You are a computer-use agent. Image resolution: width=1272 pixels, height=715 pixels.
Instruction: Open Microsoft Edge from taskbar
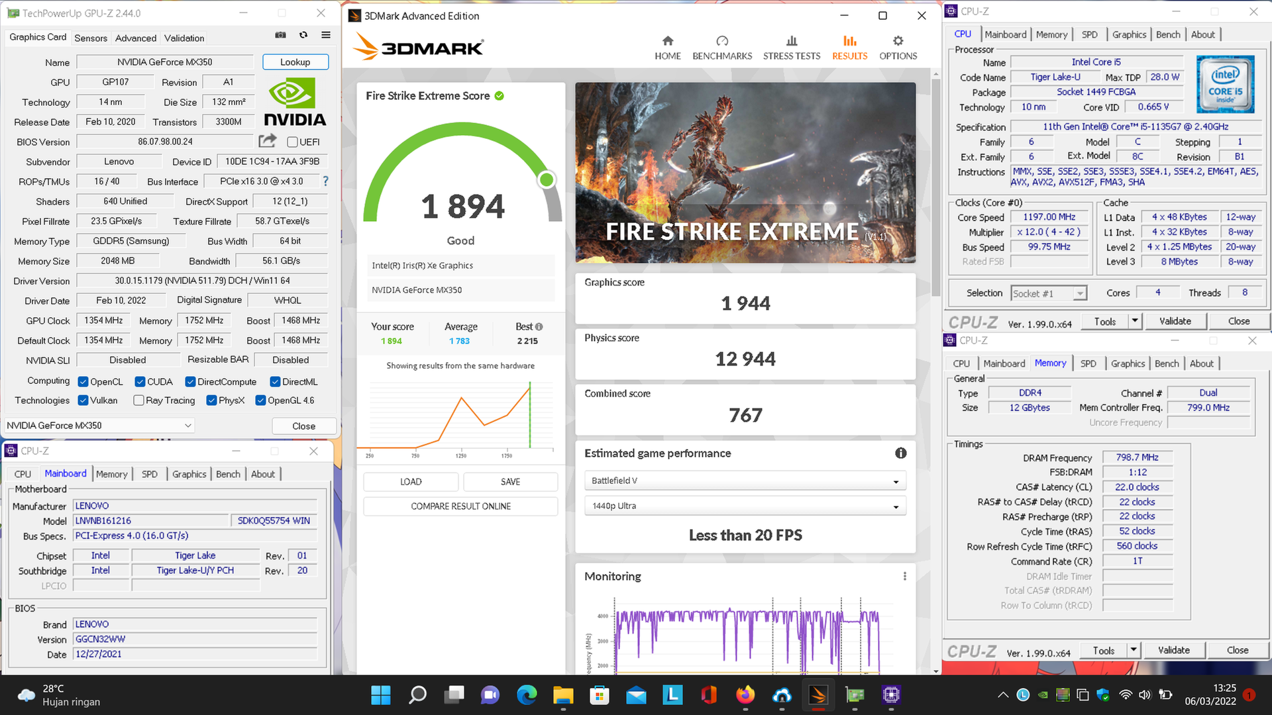(527, 694)
